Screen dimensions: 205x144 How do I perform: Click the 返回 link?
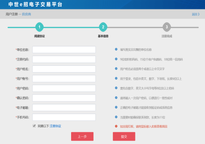pos(195,14)
